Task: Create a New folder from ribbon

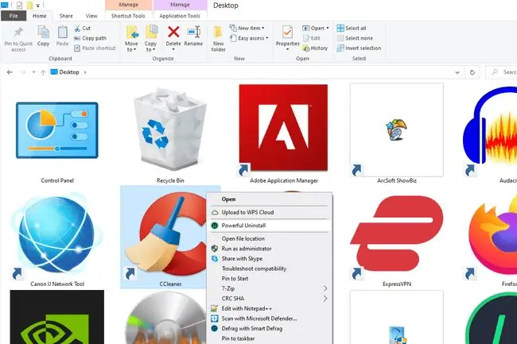Action: tap(218, 38)
